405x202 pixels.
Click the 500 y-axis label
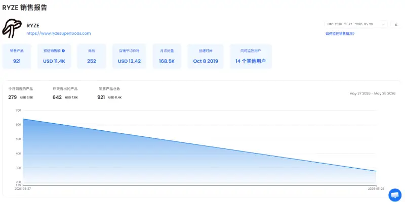pyautogui.click(x=18, y=139)
